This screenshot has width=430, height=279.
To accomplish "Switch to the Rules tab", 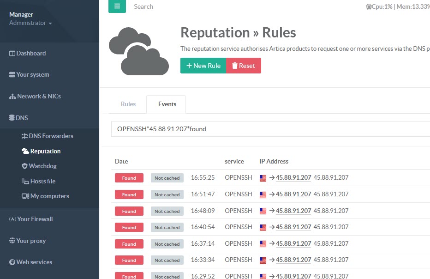I will [x=128, y=104].
